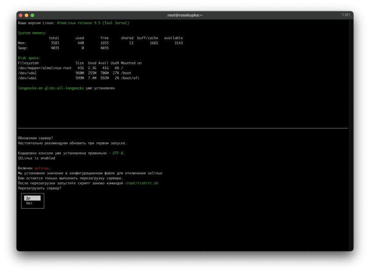Image resolution: width=370 pixels, height=273 pixels.
Task: Click the /root/rish/ri.sh script path
Action: (x=141, y=183)
